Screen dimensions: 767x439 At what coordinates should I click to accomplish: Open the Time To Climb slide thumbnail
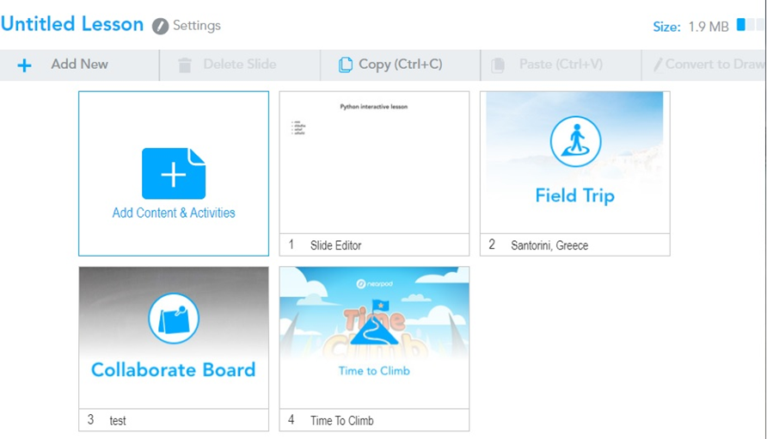[x=374, y=337]
